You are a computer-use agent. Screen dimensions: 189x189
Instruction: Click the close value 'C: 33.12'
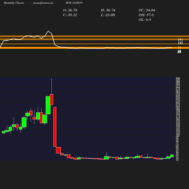point(70,15)
